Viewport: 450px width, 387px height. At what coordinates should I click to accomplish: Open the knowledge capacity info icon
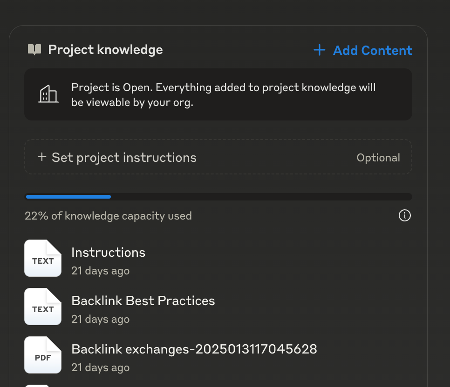pos(405,215)
